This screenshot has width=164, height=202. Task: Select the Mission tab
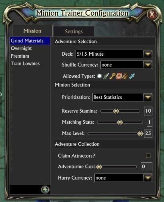tap(32, 31)
